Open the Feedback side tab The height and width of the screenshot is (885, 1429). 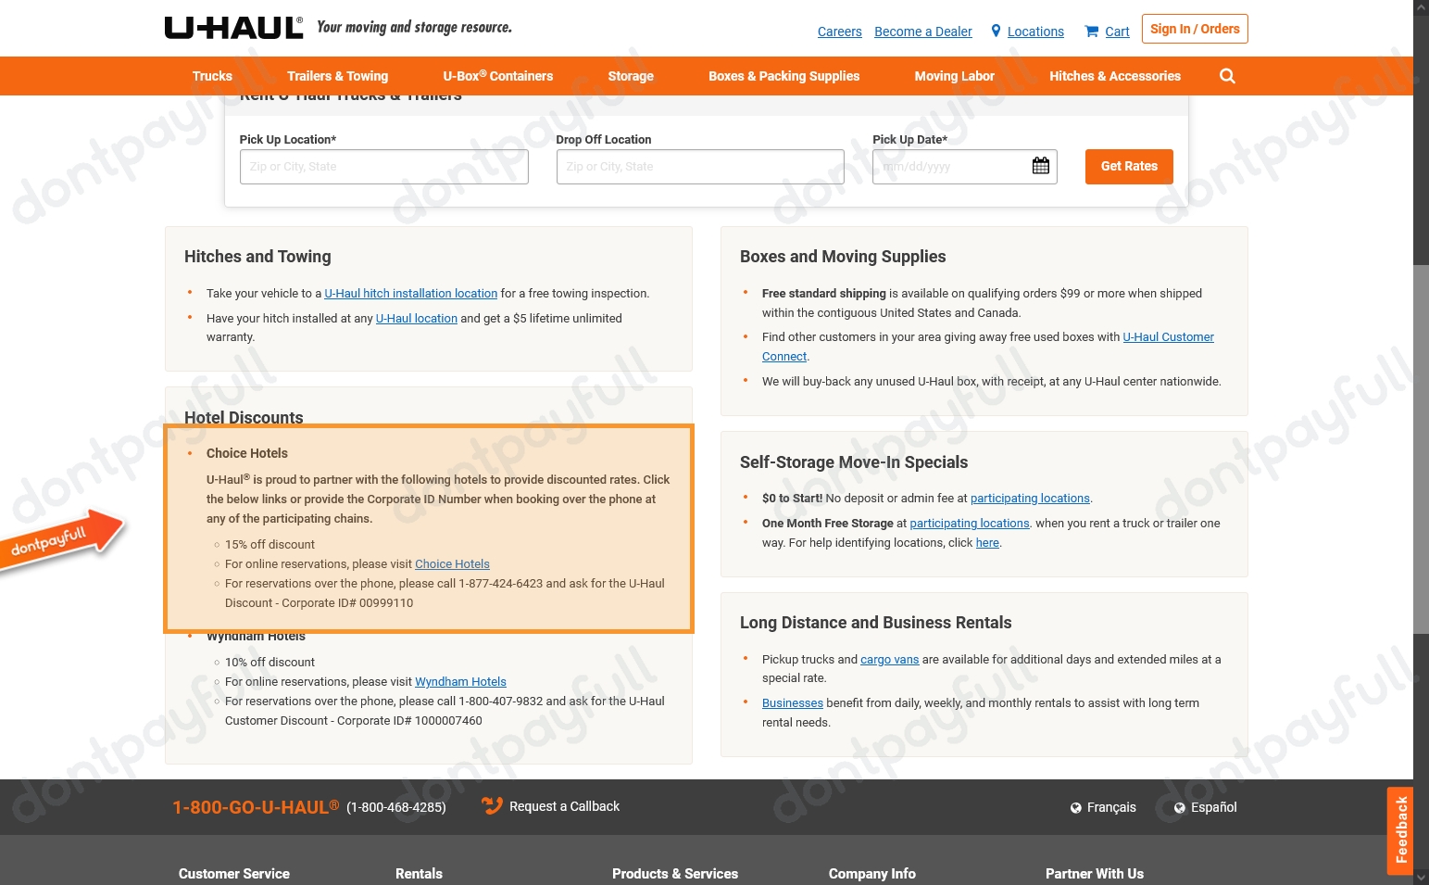(x=1400, y=830)
